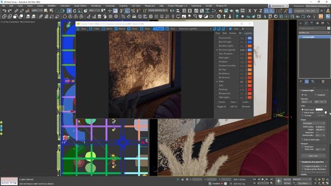Open the Create tab in command panel
The image size is (331, 186).
[300, 23]
